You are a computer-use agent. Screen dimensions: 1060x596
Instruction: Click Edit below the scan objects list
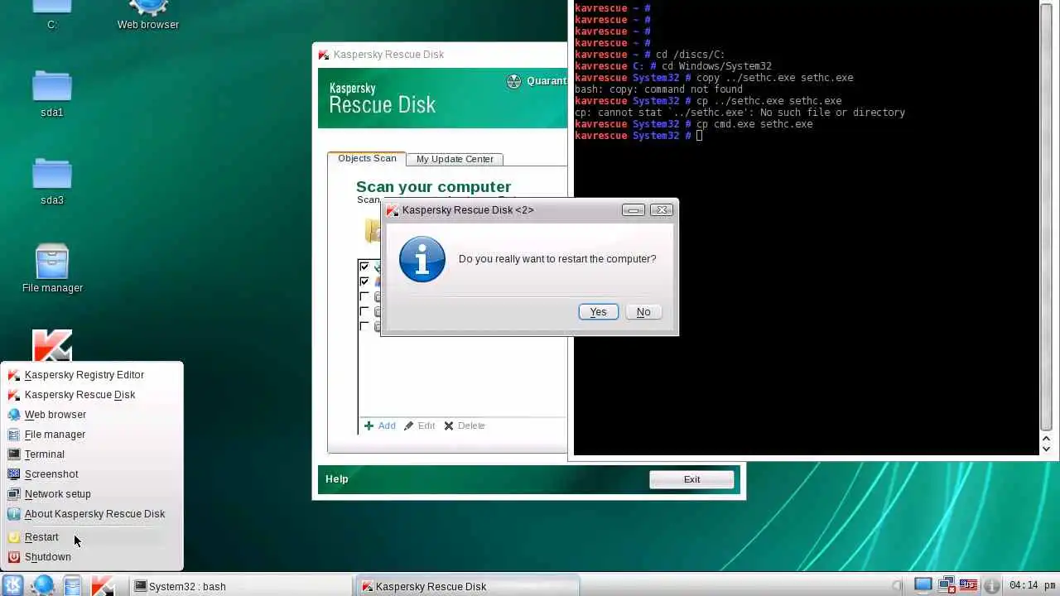[420, 425]
